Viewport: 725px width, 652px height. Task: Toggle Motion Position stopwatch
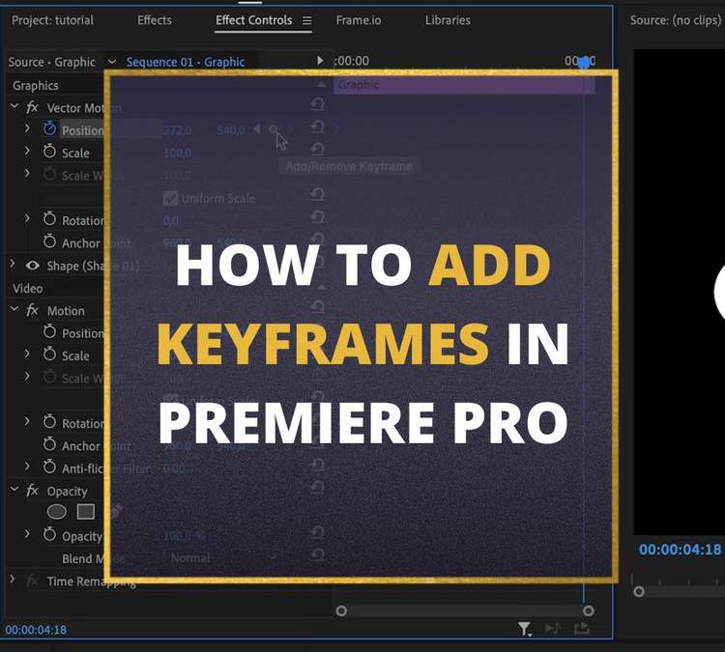49,331
